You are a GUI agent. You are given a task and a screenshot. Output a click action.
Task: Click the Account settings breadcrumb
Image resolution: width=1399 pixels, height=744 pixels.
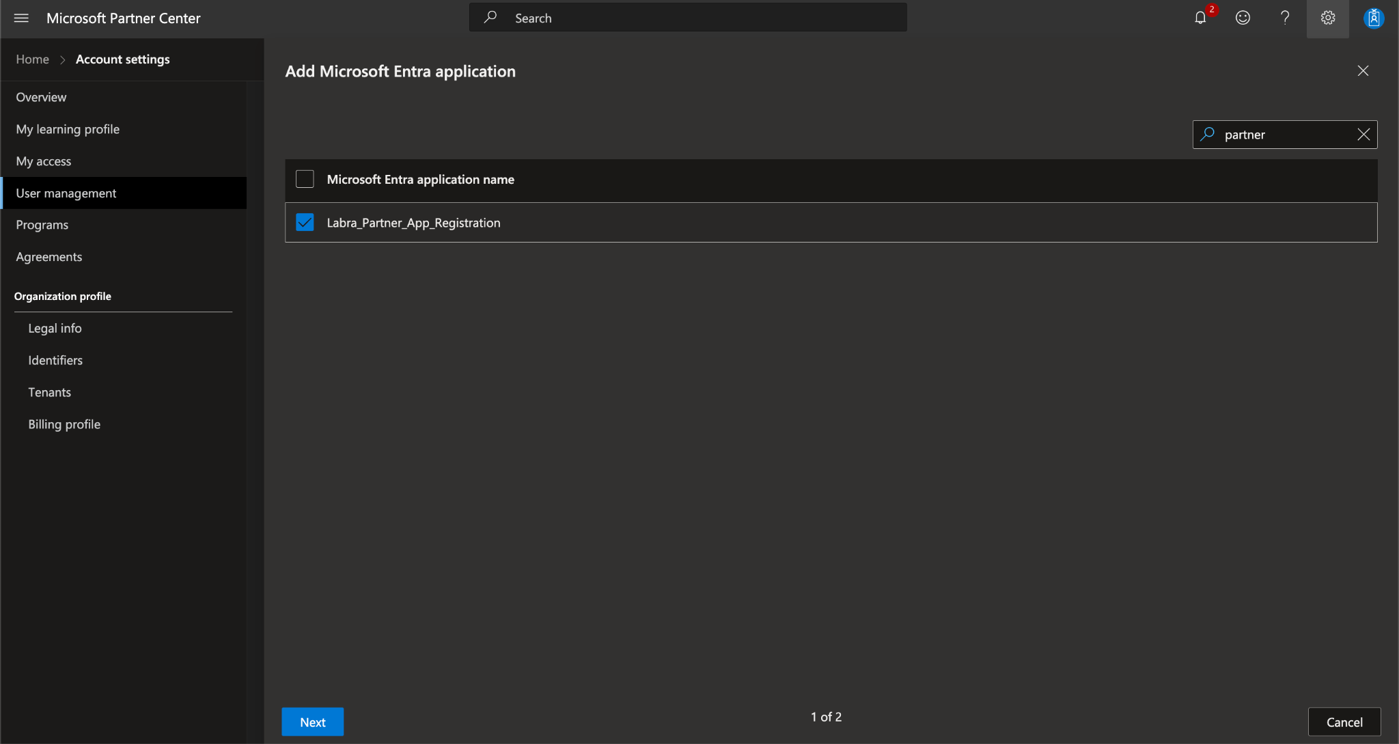pos(123,59)
